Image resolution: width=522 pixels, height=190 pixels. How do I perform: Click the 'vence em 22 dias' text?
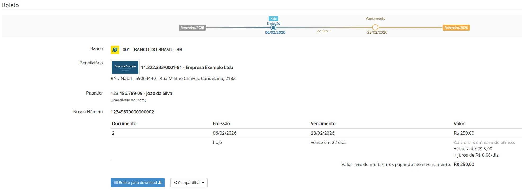[x=328, y=142]
